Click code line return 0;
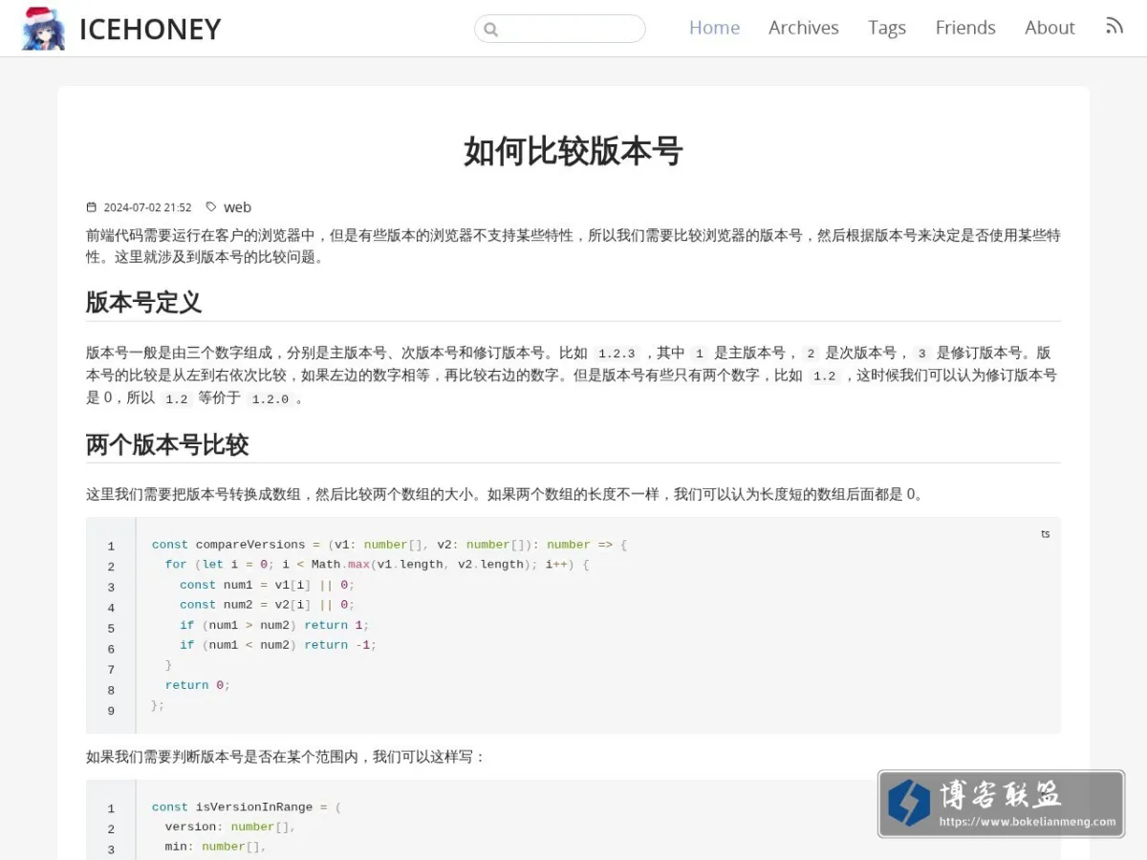The width and height of the screenshot is (1147, 860). 198,685
